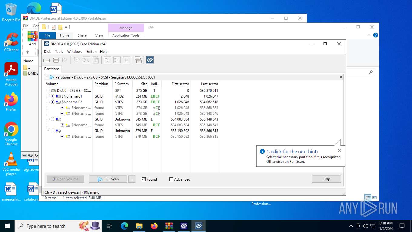412x232 pixels.
Task: Click the Help button at bottom right
Action: [x=326, y=179]
